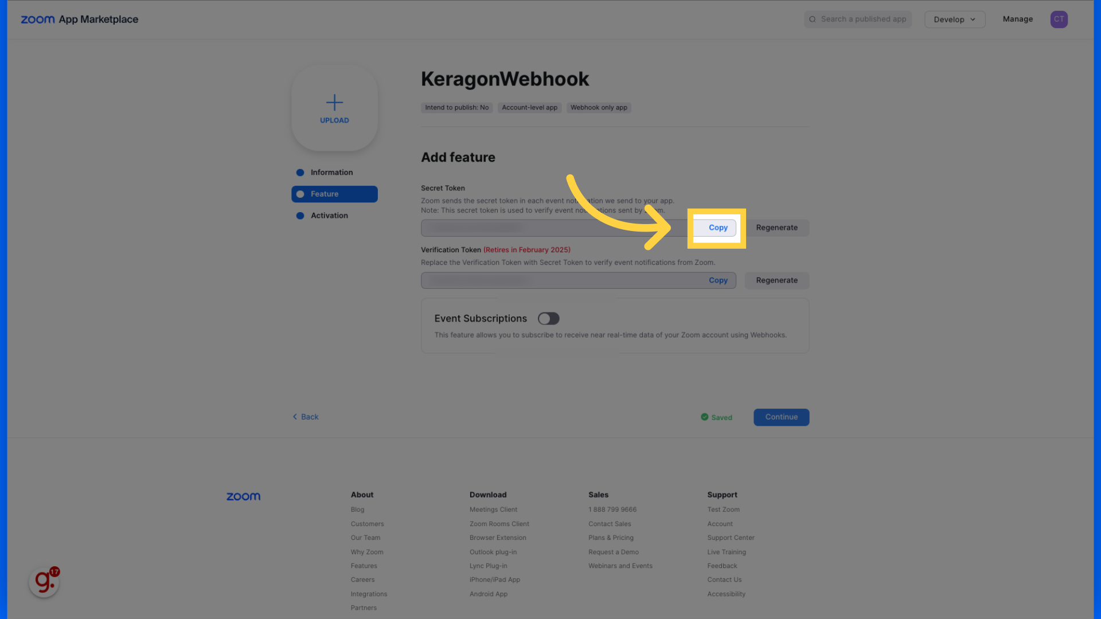Image resolution: width=1101 pixels, height=619 pixels.
Task: Regenerate the Secret Token
Action: click(x=776, y=228)
